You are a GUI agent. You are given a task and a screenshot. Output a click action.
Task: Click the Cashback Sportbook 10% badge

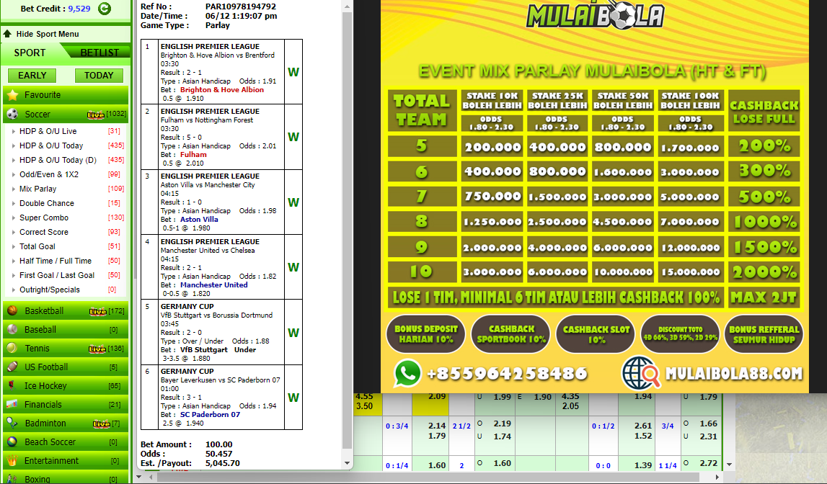pos(510,334)
